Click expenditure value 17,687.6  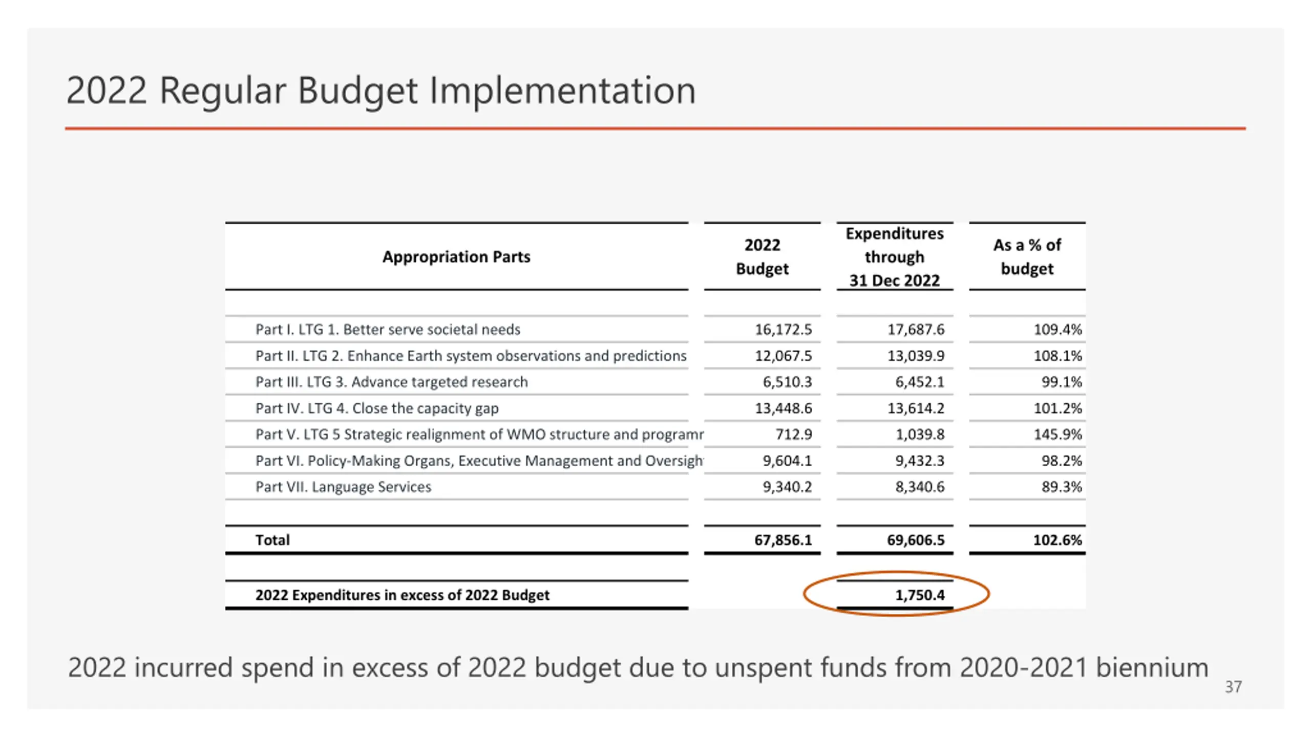pyautogui.click(x=916, y=329)
